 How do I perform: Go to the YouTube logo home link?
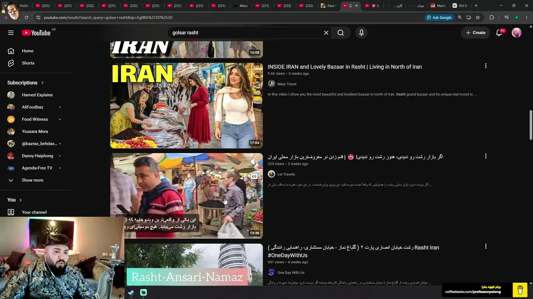36,33
